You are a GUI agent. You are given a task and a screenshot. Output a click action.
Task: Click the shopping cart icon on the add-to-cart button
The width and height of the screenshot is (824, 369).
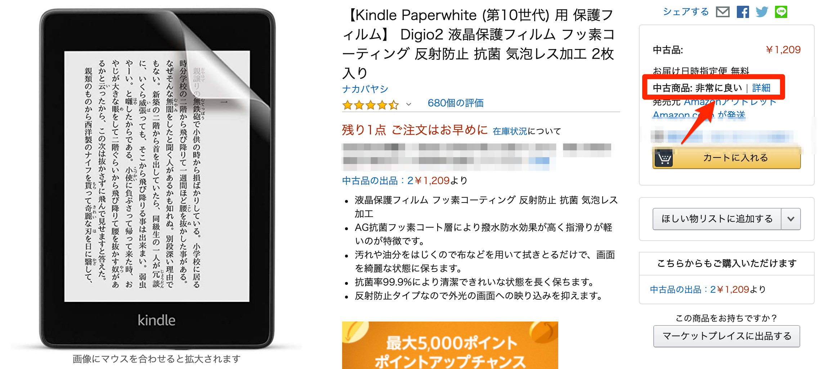pyautogui.click(x=664, y=158)
